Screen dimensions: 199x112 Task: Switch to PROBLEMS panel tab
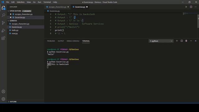51,41
